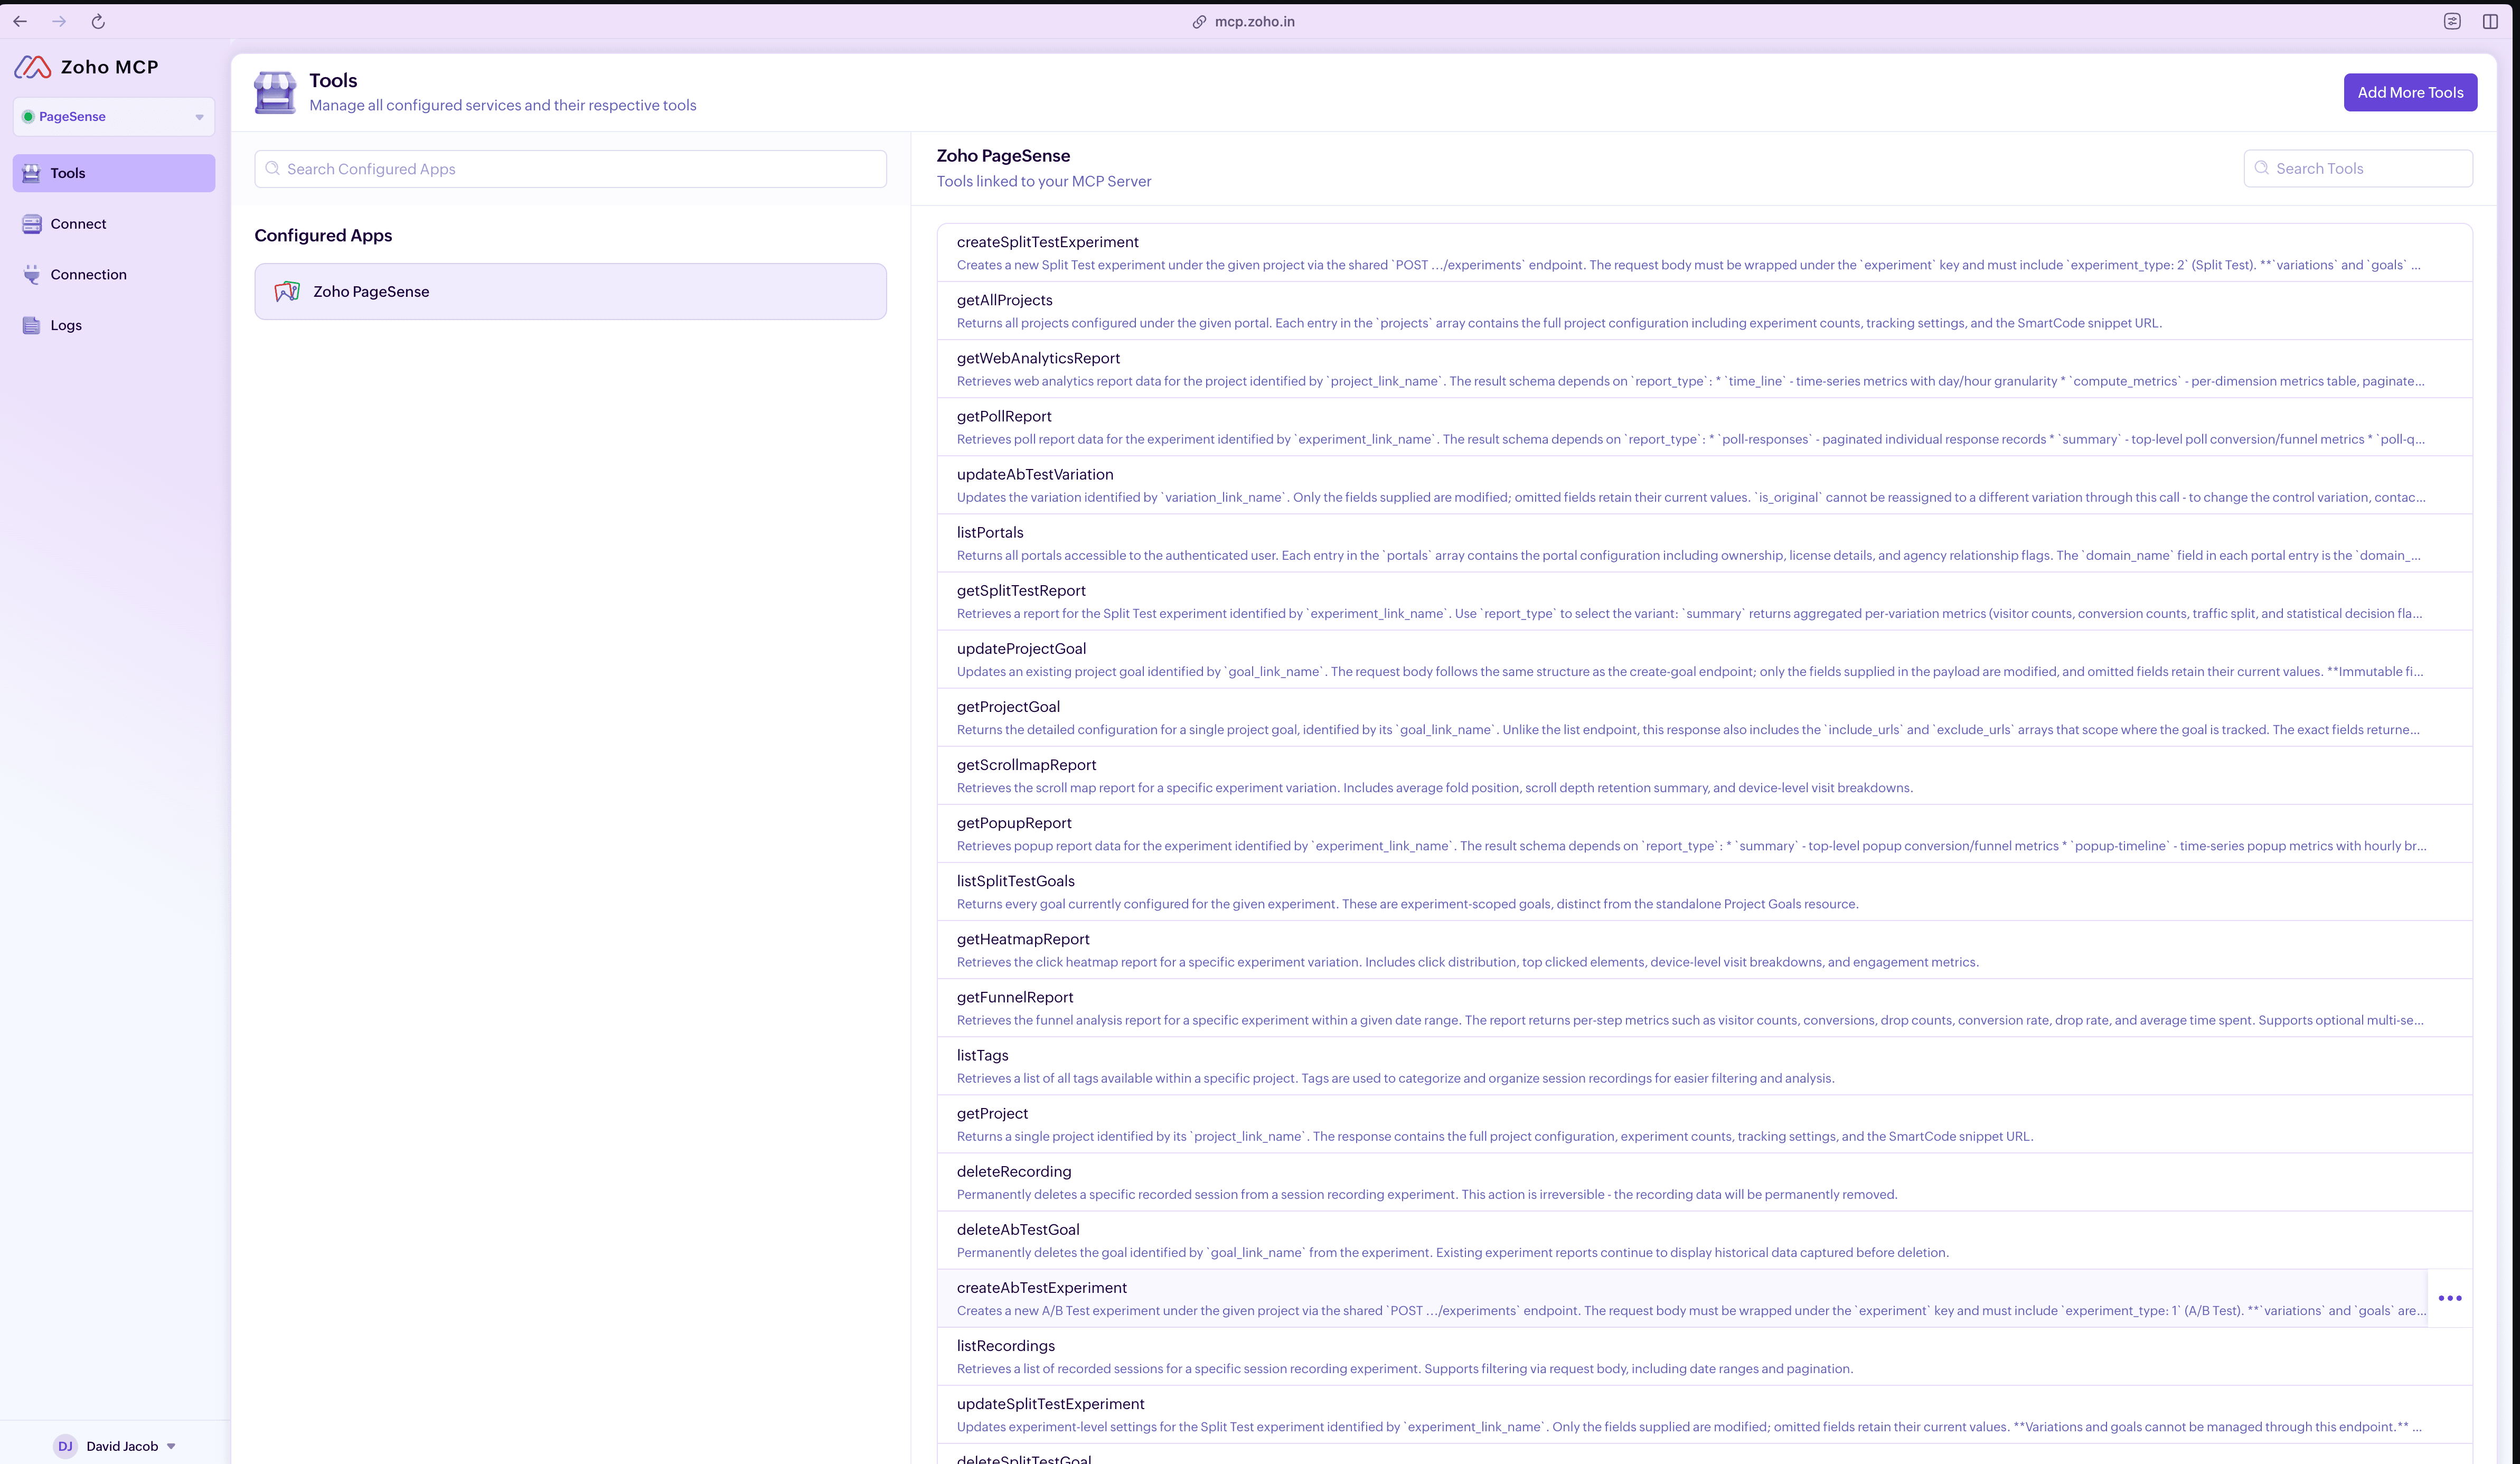Screen dimensions: 2520x1464
Task: Focus the Search Tools field
Action: pyautogui.click(x=2358, y=168)
